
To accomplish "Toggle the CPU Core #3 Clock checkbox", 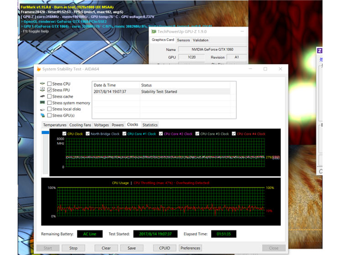I will [197, 134].
